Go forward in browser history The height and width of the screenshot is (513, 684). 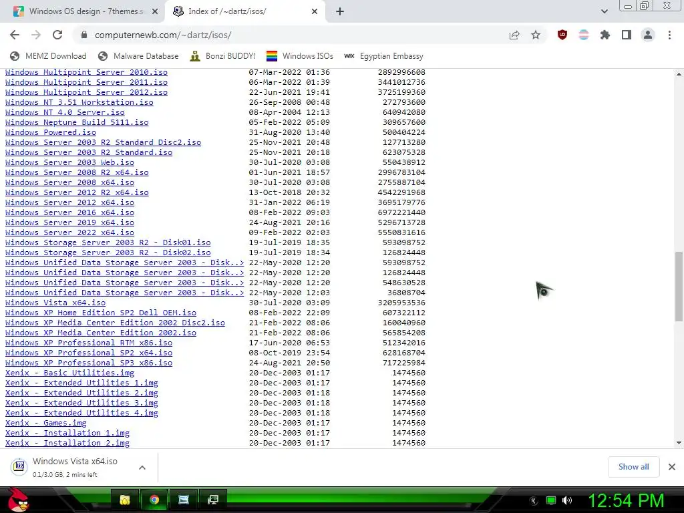point(36,35)
